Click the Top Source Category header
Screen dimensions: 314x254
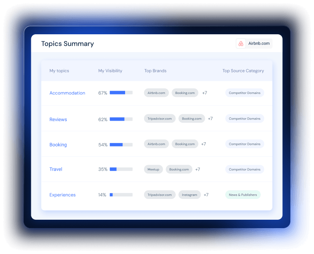point(243,71)
